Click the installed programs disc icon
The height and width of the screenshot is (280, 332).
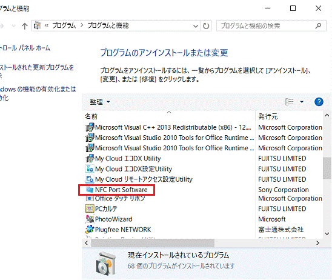106,263
